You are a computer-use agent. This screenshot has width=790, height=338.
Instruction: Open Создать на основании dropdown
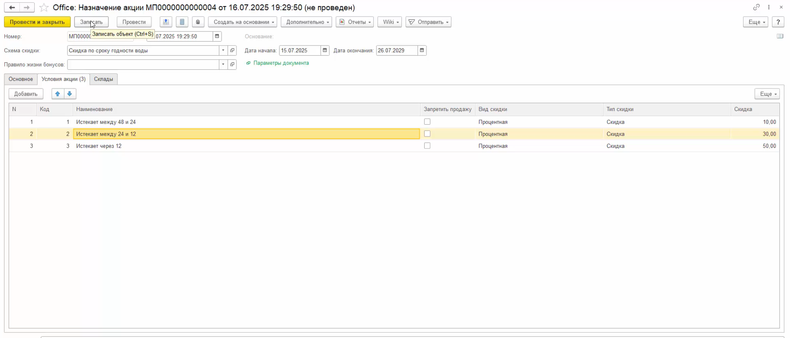(242, 22)
